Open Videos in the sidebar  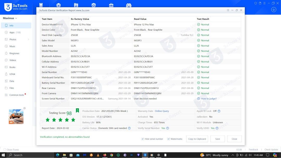16,60
